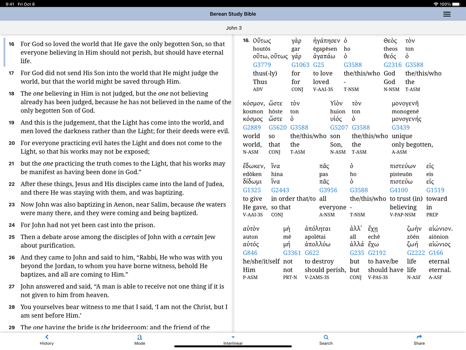Open Strong's link G2316
The width and height of the screenshot is (466, 350).
click(x=392, y=64)
